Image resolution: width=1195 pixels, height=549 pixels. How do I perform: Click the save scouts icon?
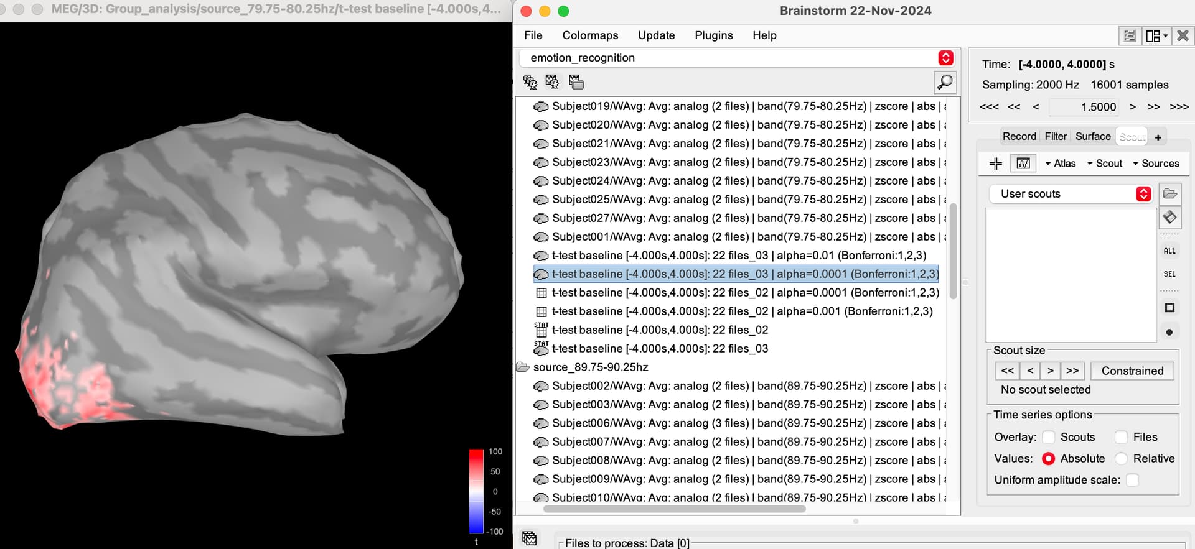[1169, 218]
